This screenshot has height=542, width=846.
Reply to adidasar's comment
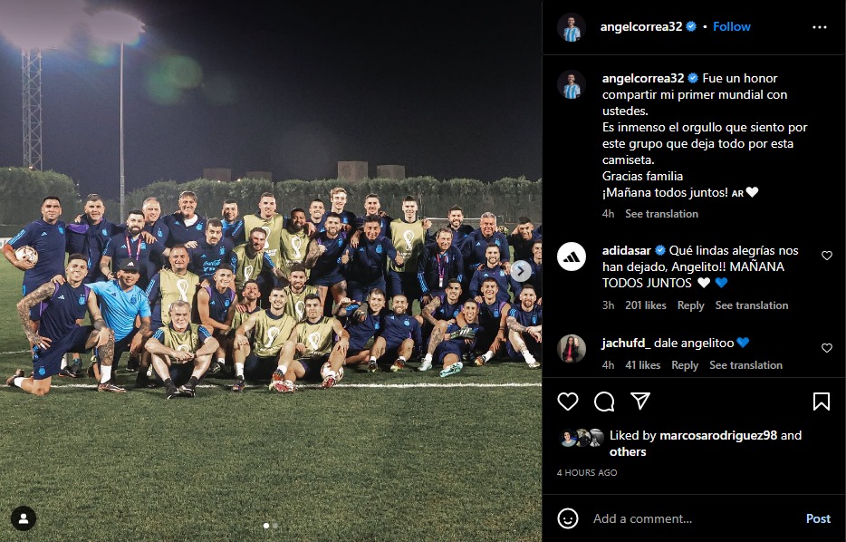(x=690, y=305)
